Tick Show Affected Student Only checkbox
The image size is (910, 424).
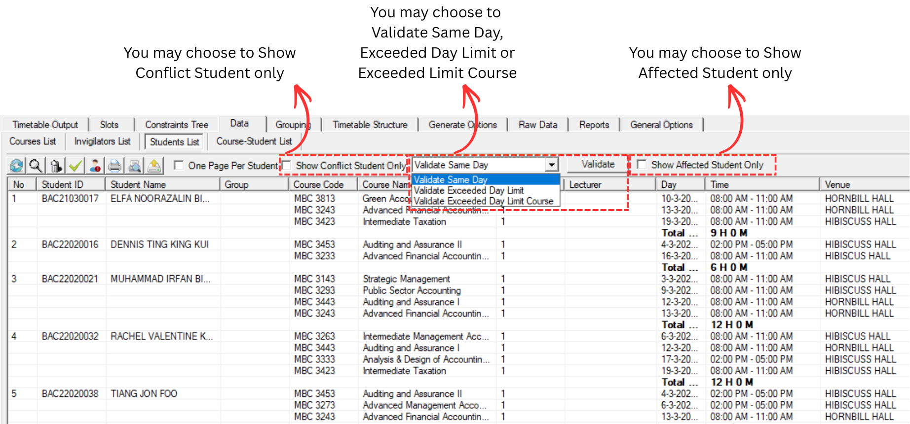click(x=642, y=164)
